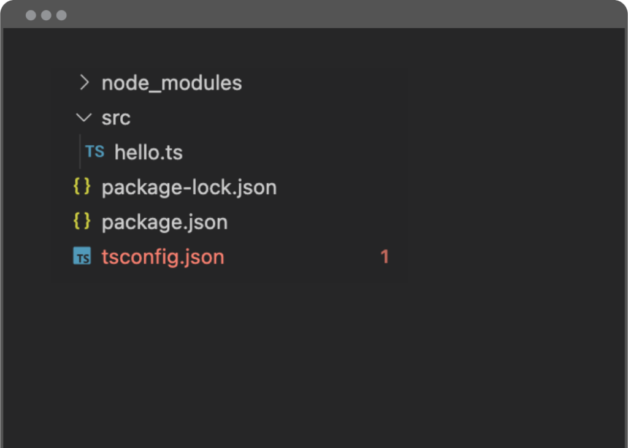Click the empty gray title bar

pyautogui.click(x=345, y=15)
